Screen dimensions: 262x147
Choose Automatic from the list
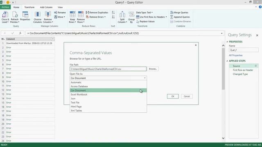[108, 82]
